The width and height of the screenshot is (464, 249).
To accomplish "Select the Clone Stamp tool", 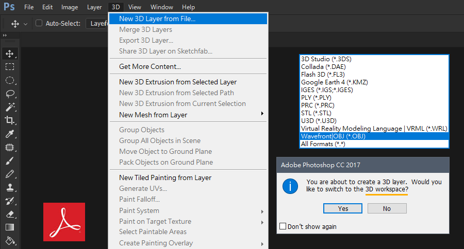I will (x=10, y=187).
